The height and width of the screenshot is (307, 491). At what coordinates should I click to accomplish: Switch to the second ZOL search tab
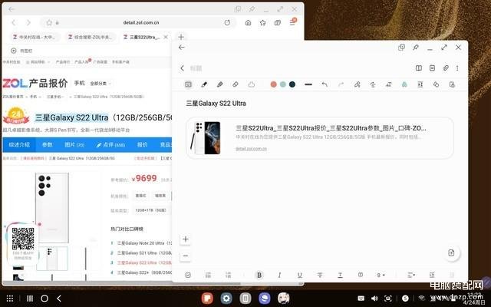(x=90, y=37)
